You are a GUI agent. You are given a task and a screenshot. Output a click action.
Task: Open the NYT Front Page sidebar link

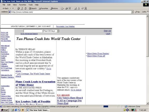(x=6, y=68)
